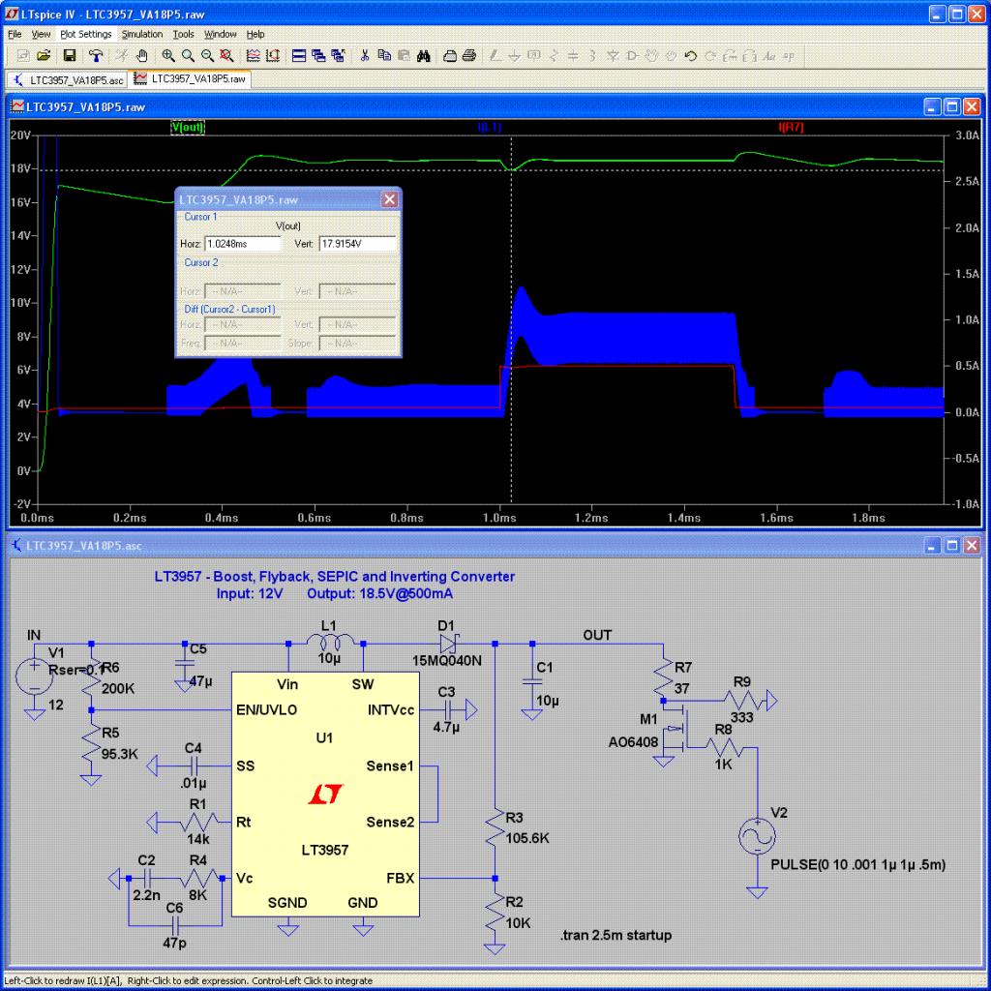This screenshot has height=991, width=991.
Task: Click voltage source V2 symbol
Action: pos(757,835)
